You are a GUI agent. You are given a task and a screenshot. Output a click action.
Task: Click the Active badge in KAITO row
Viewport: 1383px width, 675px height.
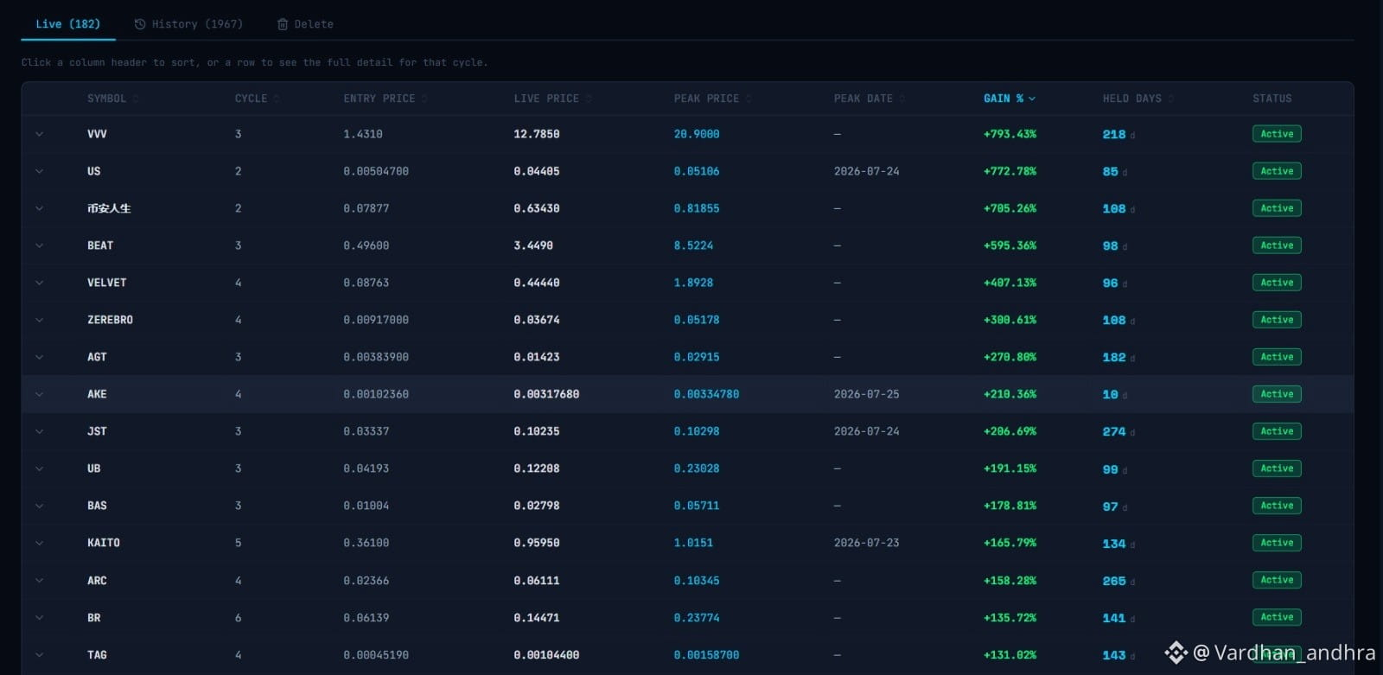(1277, 543)
